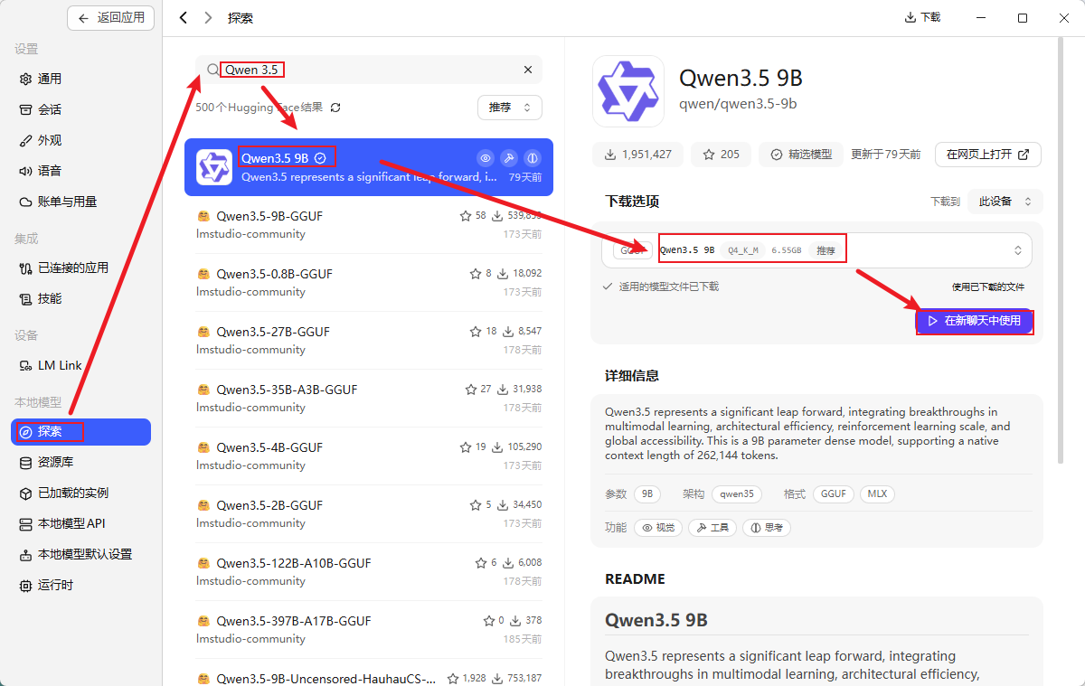This screenshot has height=686, width=1085.
Task: Expand the Qwen3.5 9B Q4_K_M file selector
Action: click(x=816, y=250)
